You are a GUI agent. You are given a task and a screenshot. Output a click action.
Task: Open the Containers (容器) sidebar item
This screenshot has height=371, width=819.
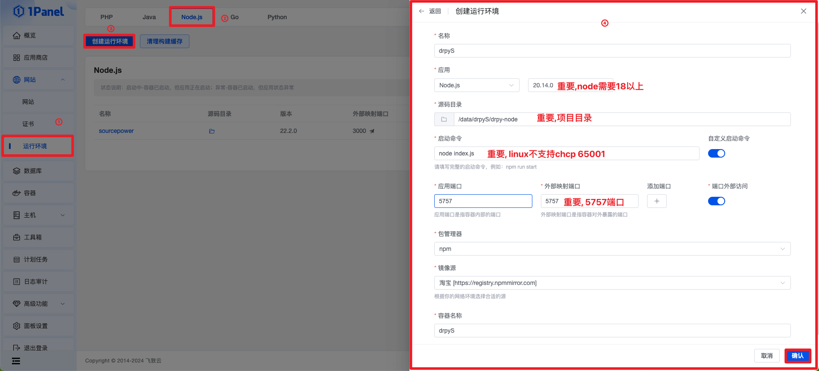tap(30, 193)
